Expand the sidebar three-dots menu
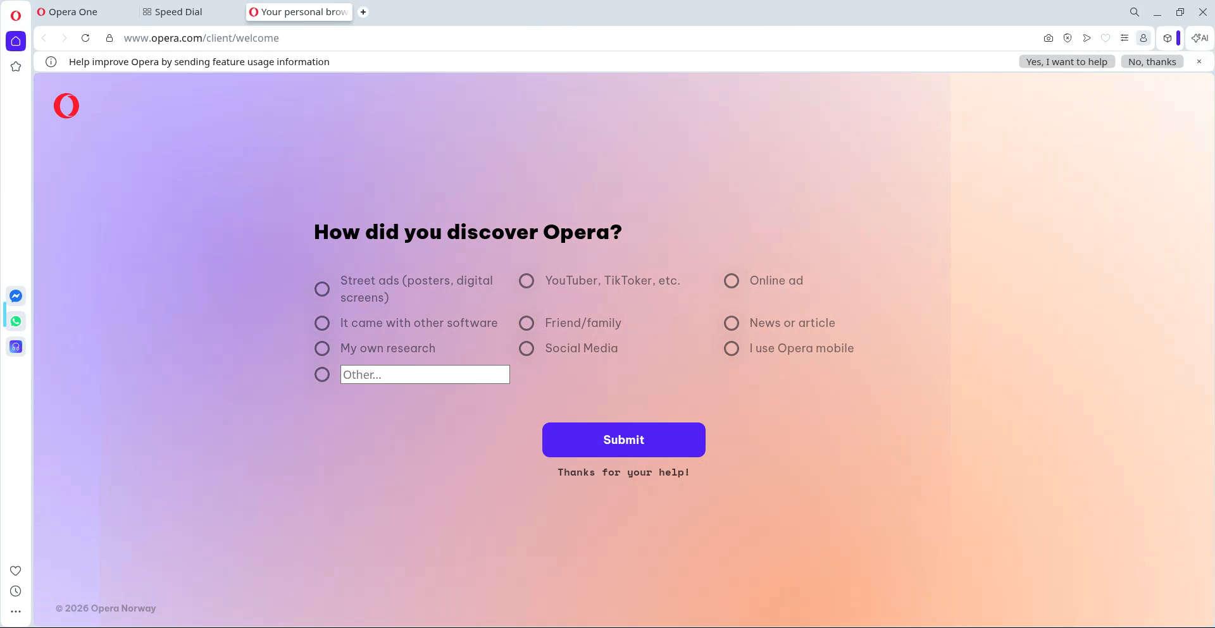This screenshot has width=1215, height=628. (16, 612)
